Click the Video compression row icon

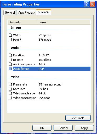coord(10,98)
